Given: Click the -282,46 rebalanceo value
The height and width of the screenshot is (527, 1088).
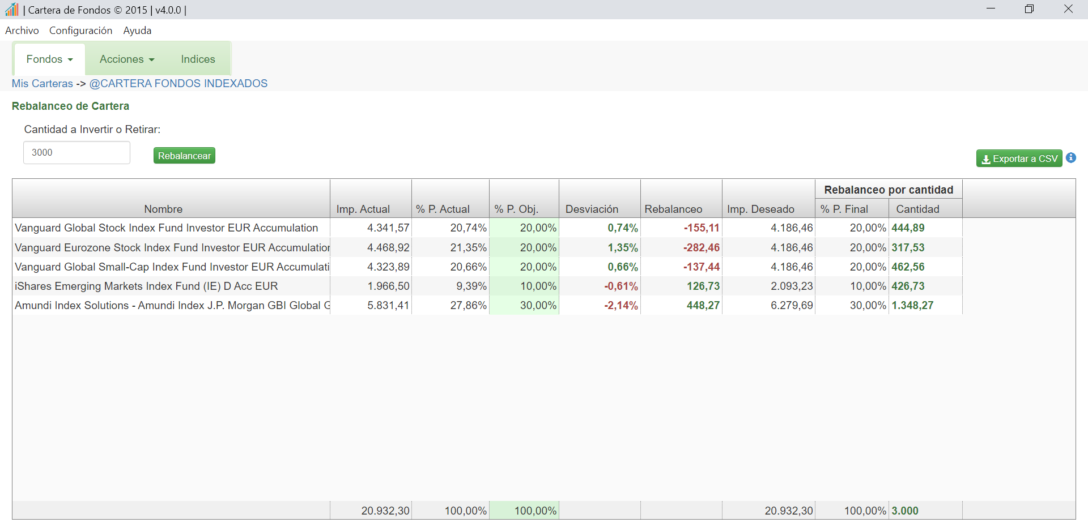Looking at the screenshot, I should pyautogui.click(x=702, y=247).
